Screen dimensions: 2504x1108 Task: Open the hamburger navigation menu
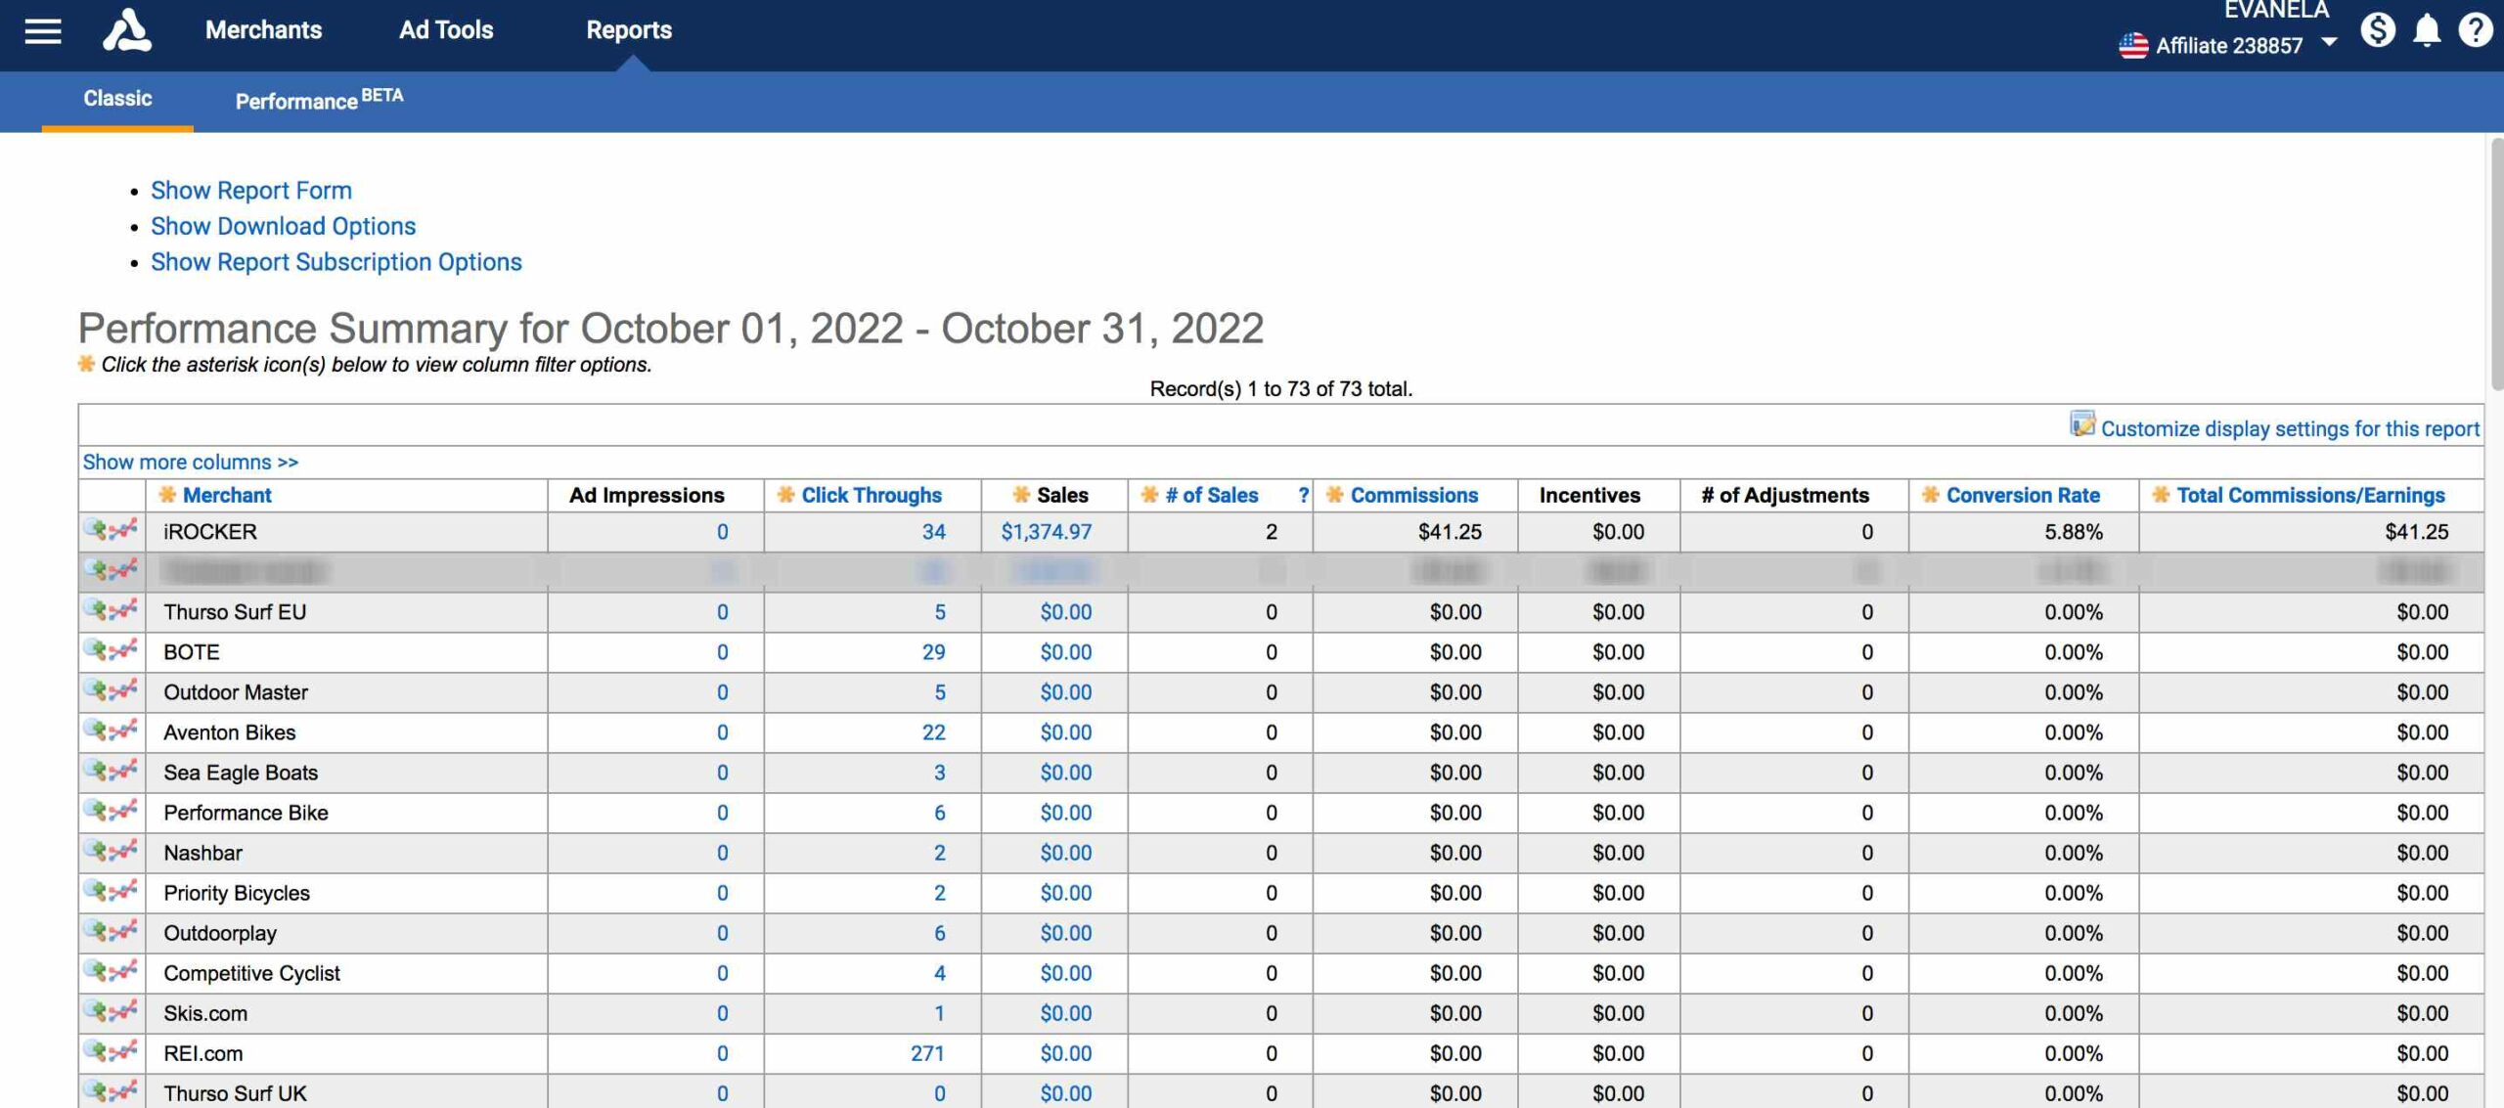coord(43,31)
